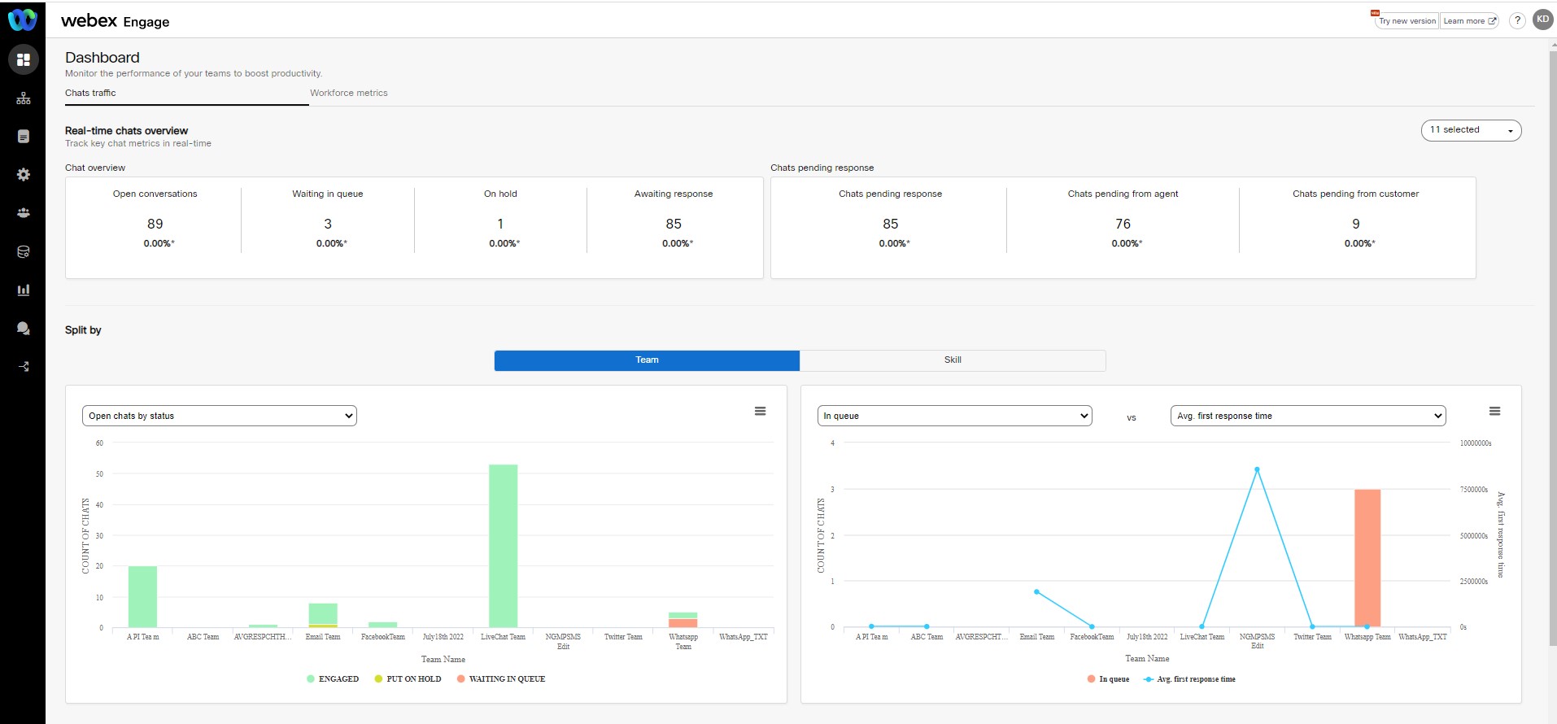Open hamburger menu of Open chats chart

click(760, 412)
